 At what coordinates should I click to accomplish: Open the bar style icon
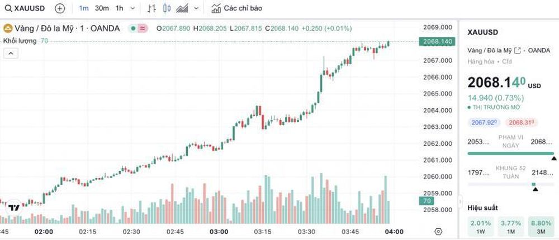[x=151, y=8]
